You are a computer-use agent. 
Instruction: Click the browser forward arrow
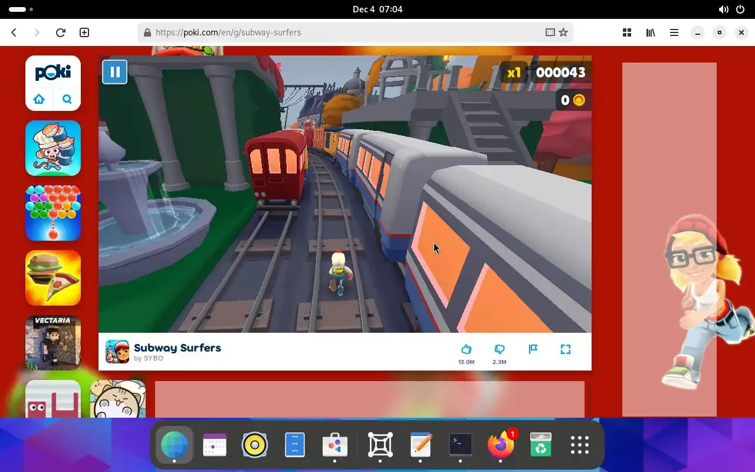point(37,32)
